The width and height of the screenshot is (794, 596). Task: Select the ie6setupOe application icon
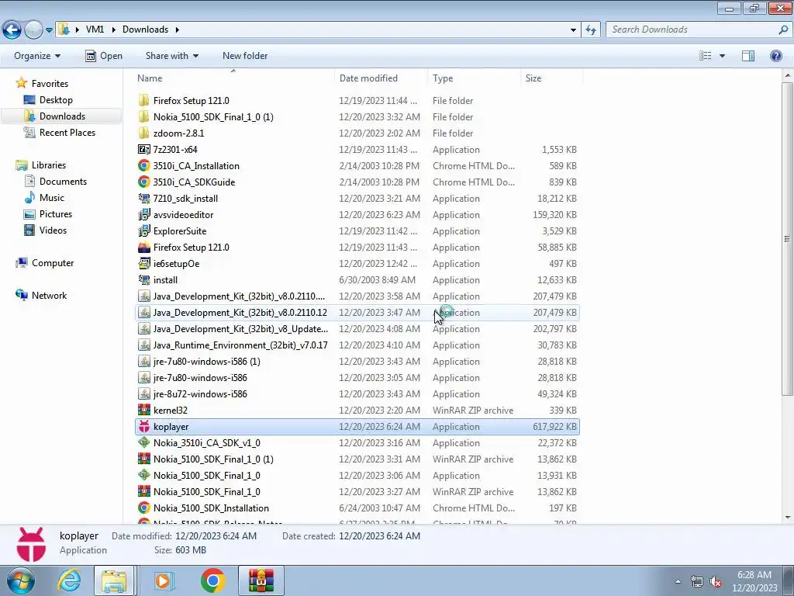click(143, 264)
